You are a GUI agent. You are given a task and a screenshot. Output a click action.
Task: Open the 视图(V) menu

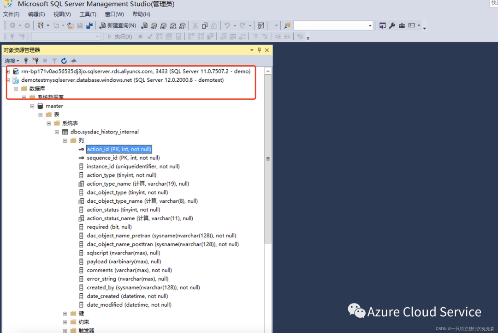62,14
